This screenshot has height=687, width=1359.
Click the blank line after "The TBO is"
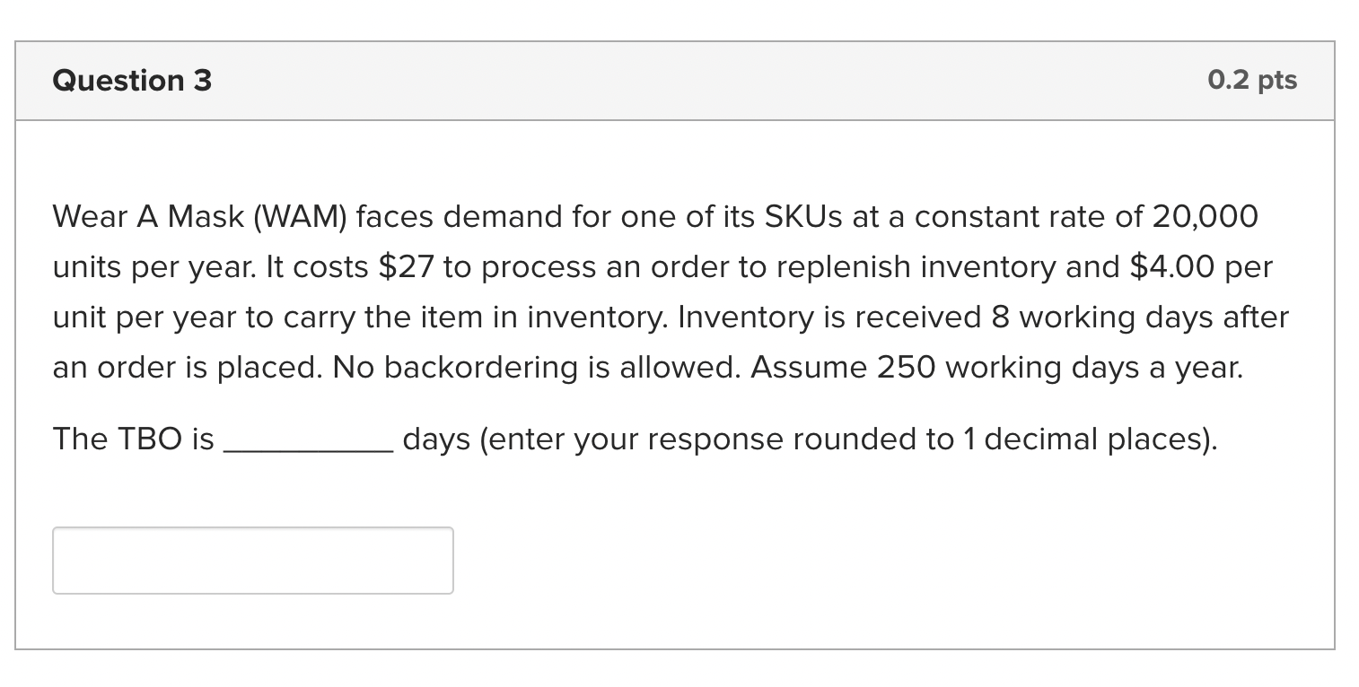[307, 440]
